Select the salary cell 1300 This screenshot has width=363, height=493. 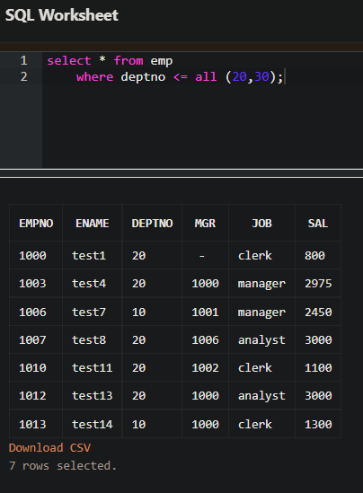point(318,424)
